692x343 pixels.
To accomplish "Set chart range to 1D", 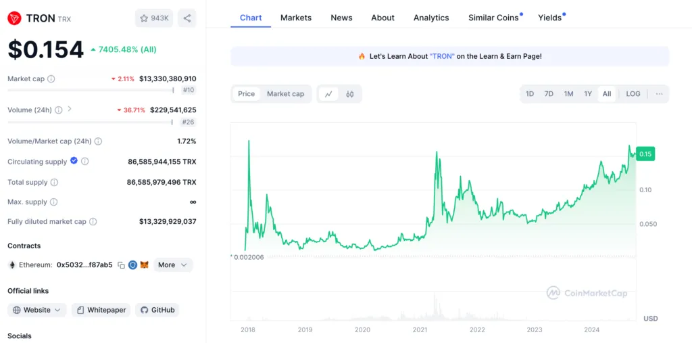I will tap(530, 94).
